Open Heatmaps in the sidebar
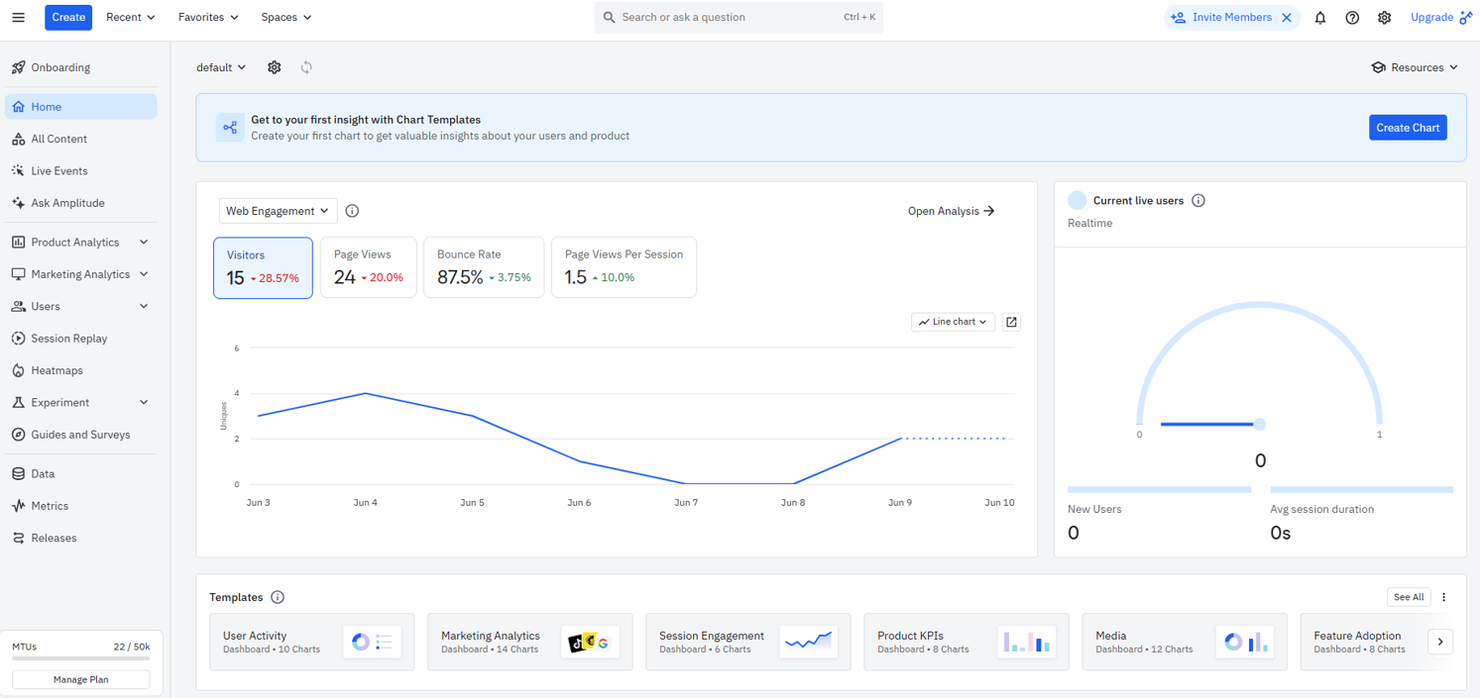Image resolution: width=1480 pixels, height=698 pixels. [81, 370]
